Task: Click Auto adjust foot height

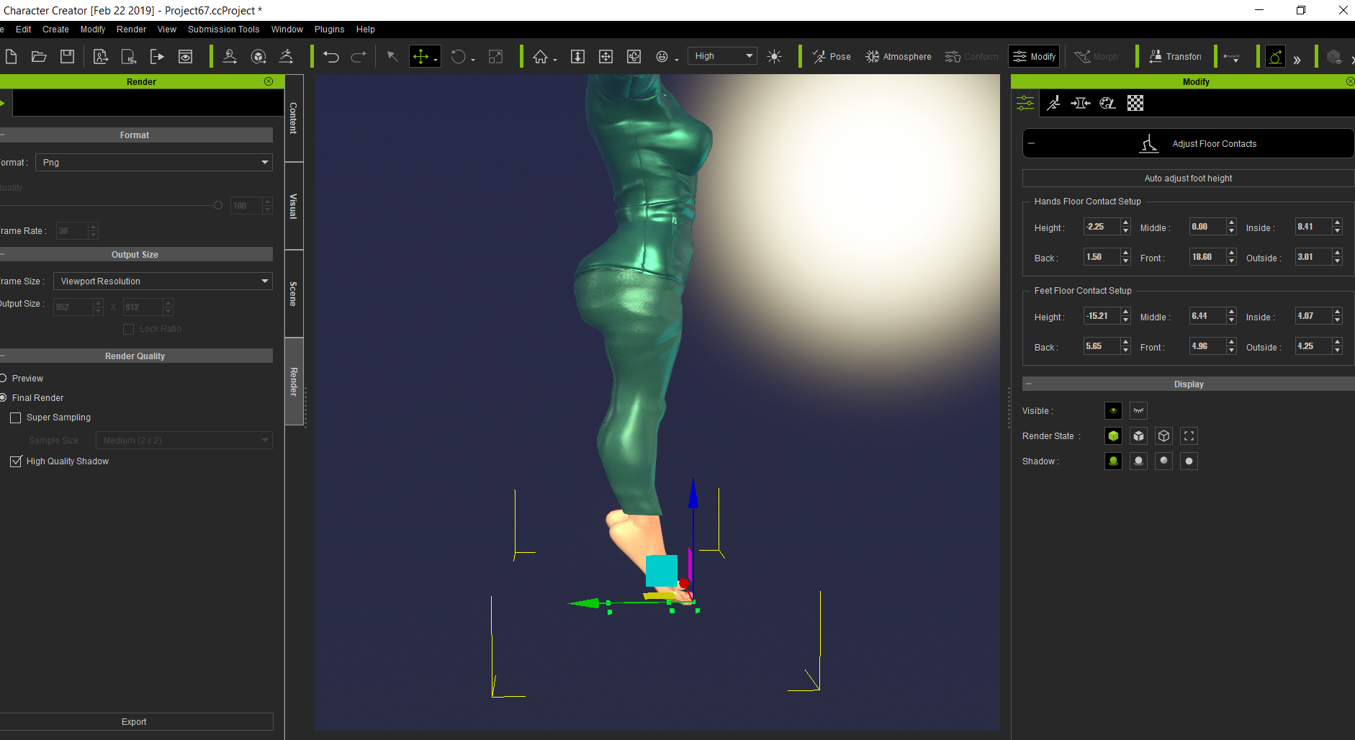Action: (x=1188, y=178)
